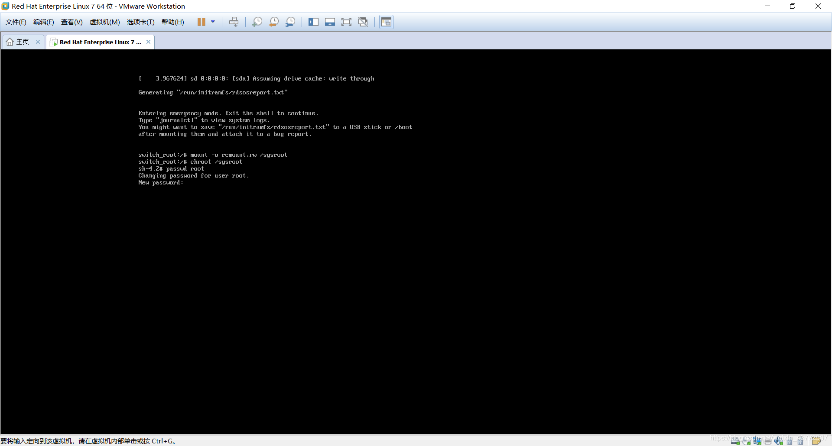Click the network adapter status icon
Viewport: 832px width, 446px height.
757,441
